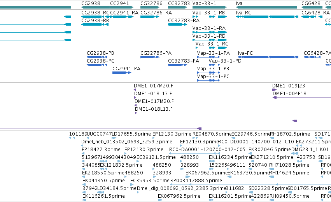
Task: Select transcript Vap-33-1-RC
Action: pos(212,44)
